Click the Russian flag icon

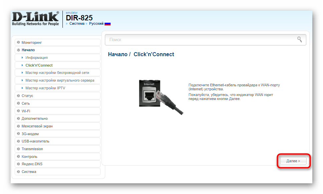(x=108, y=24)
